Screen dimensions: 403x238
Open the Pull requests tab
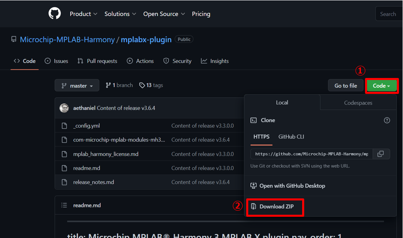point(98,61)
